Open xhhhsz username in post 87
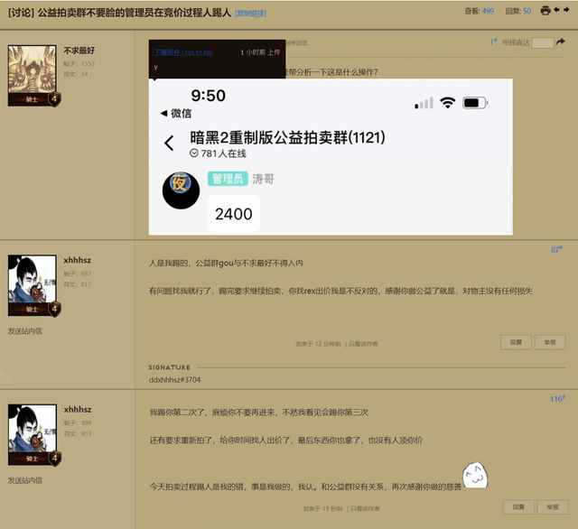 (x=78, y=260)
